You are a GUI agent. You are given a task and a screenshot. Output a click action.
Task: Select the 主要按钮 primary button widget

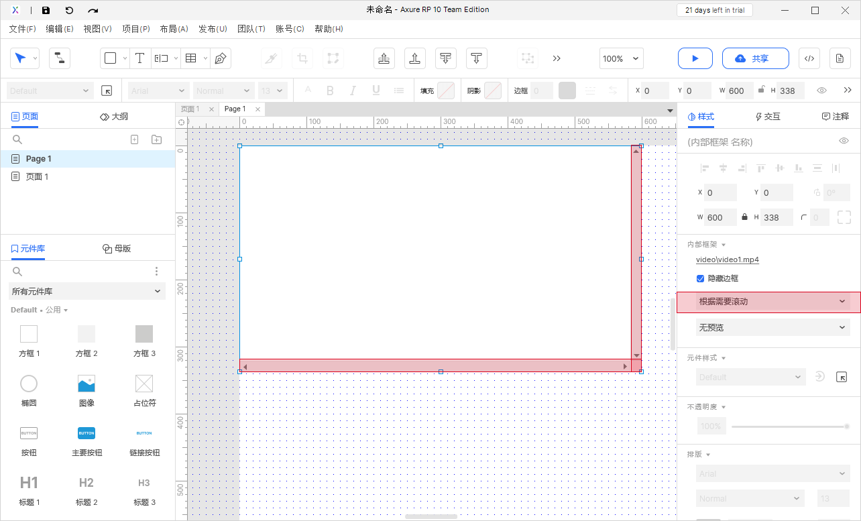(87, 441)
